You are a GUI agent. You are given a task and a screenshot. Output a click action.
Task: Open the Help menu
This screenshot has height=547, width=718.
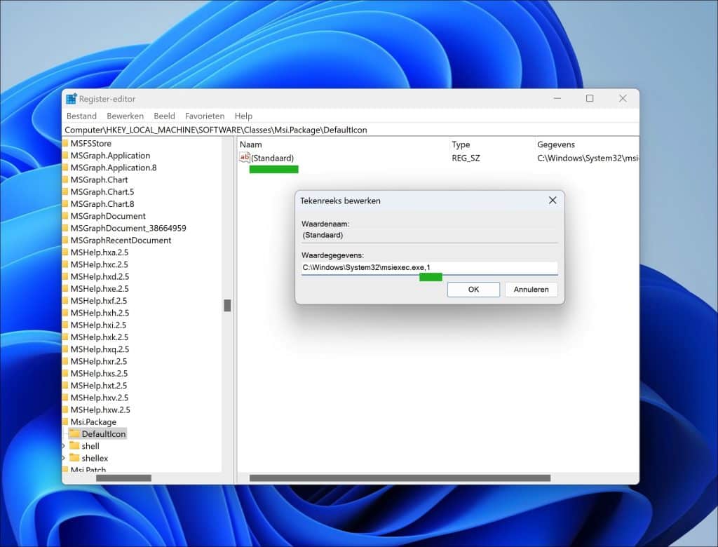pos(243,116)
